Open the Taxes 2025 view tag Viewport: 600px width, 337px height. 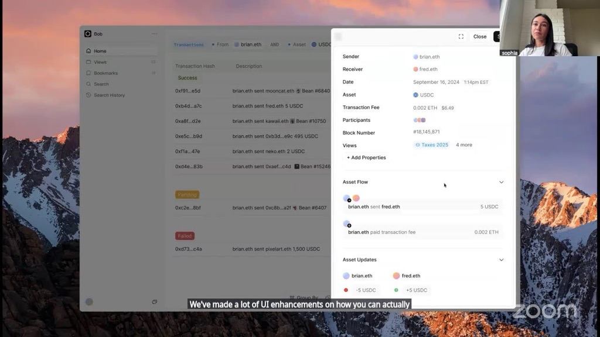[x=432, y=145]
